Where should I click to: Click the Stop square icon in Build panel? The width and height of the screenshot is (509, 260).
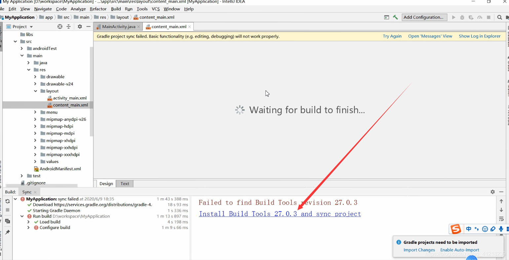(7, 210)
